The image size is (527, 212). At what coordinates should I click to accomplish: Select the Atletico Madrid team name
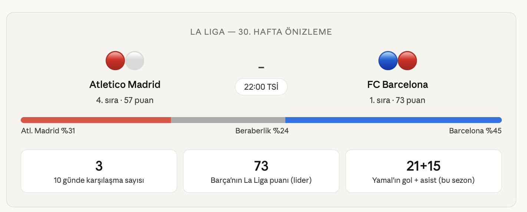[125, 85]
